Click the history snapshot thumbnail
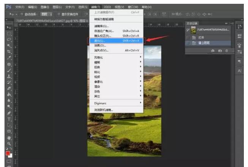 [x=193, y=30]
